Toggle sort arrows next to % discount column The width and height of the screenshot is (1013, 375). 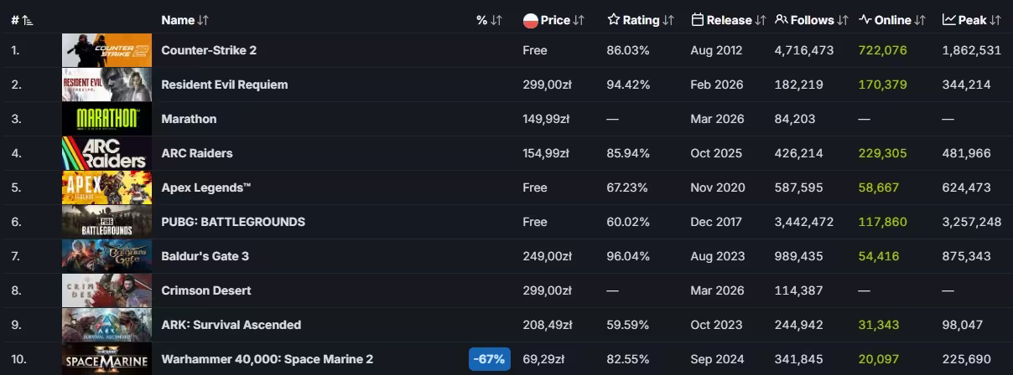point(496,20)
